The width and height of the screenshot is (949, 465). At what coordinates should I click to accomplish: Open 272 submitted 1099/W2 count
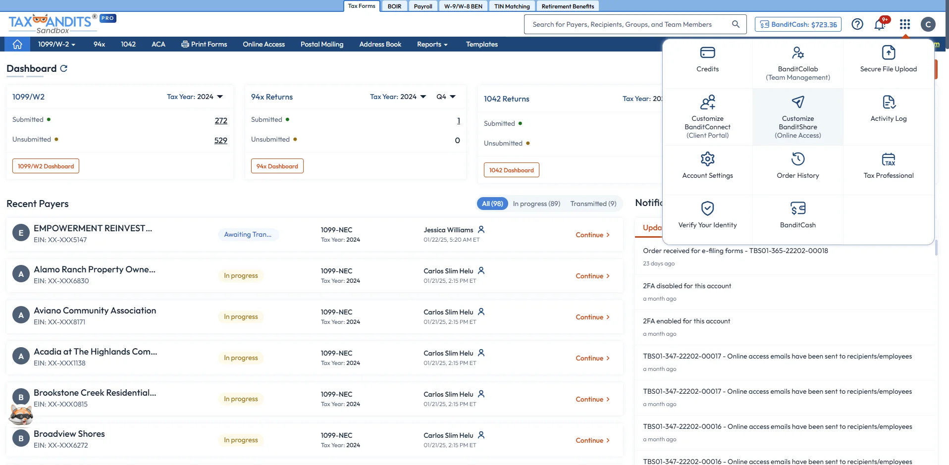coord(221,120)
